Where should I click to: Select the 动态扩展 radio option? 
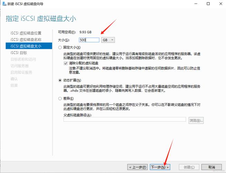pyautogui.click(x=60, y=80)
